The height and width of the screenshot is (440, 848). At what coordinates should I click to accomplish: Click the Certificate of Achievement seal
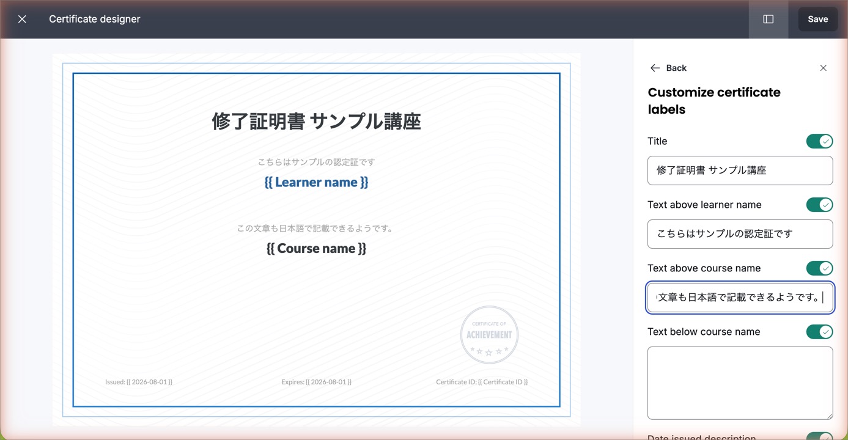[x=489, y=335]
